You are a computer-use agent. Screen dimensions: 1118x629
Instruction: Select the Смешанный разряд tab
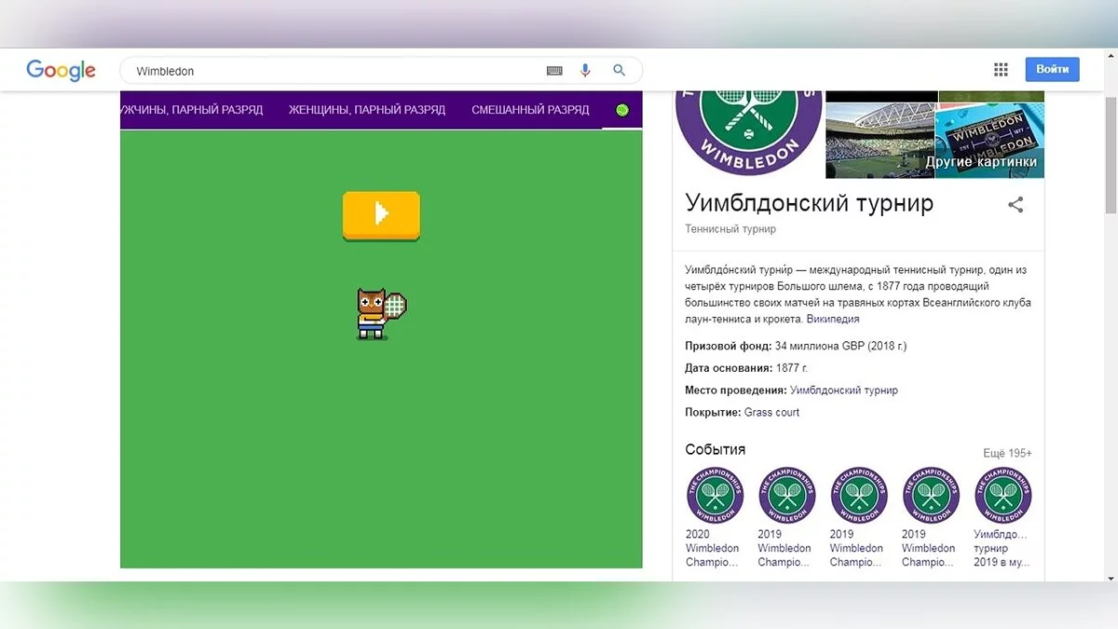click(x=530, y=110)
